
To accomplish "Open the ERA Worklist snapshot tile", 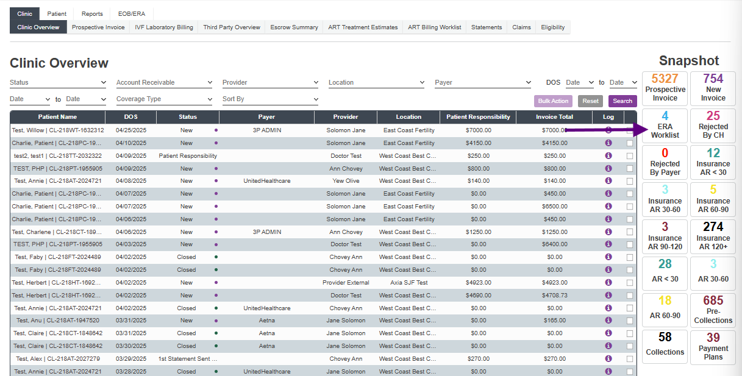I will coord(665,126).
